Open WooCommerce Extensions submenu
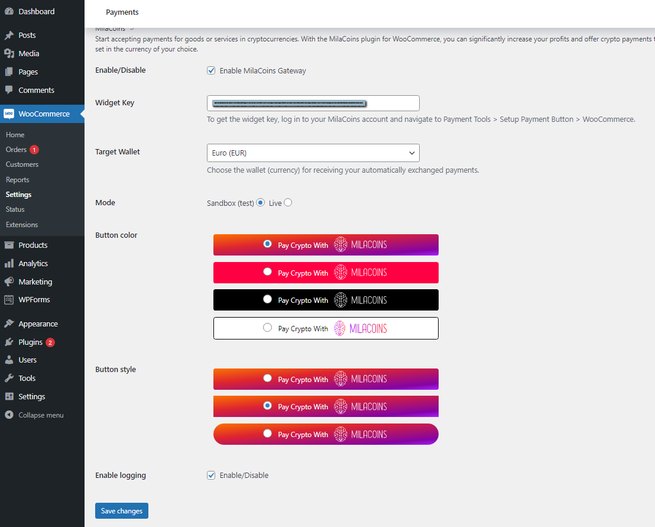This screenshot has height=527, width=655. [x=22, y=224]
